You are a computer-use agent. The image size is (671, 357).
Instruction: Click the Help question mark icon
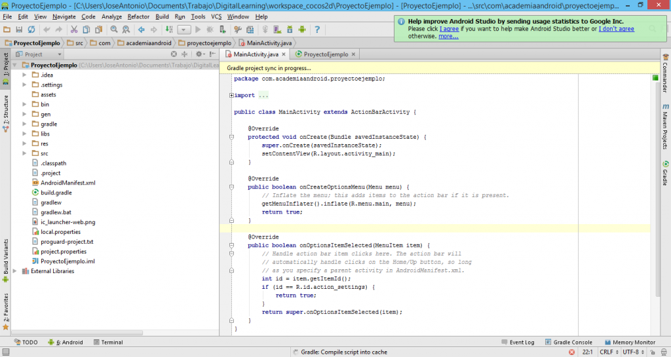[317, 29]
